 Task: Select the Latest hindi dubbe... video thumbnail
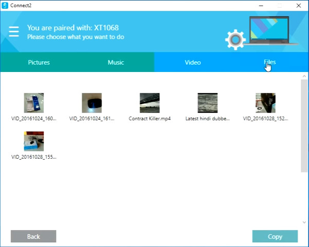(208, 103)
